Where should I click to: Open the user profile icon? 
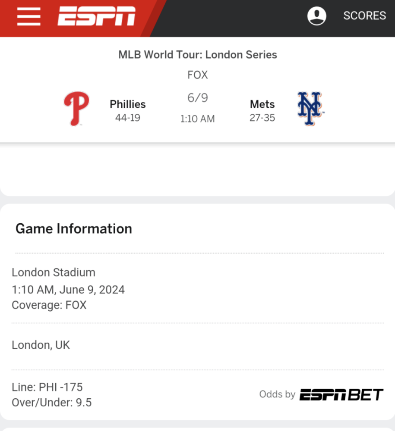click(316, 16)
